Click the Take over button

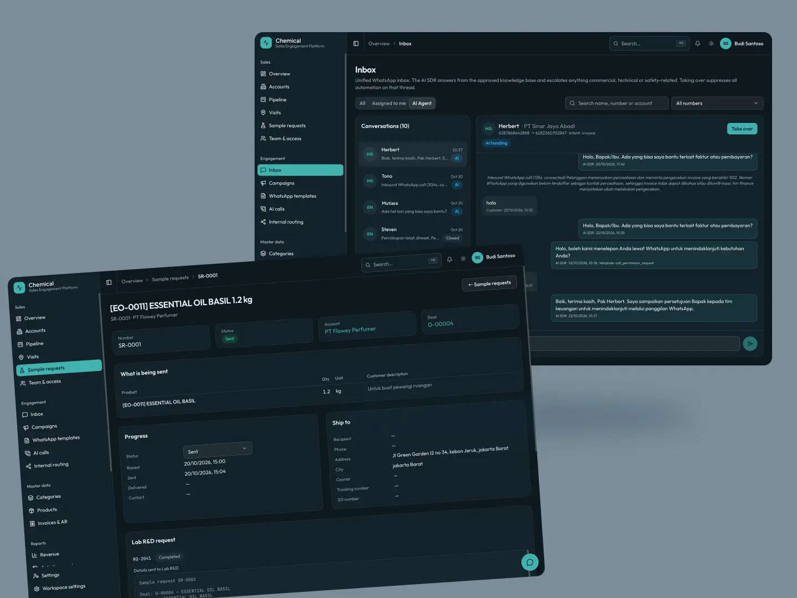click(x=742, y=129)
